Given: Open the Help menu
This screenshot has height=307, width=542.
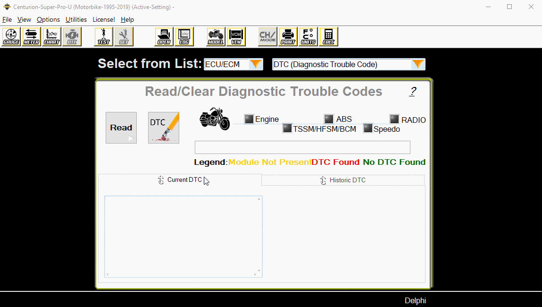Looking at the screenshot, I should pos(127,20).
